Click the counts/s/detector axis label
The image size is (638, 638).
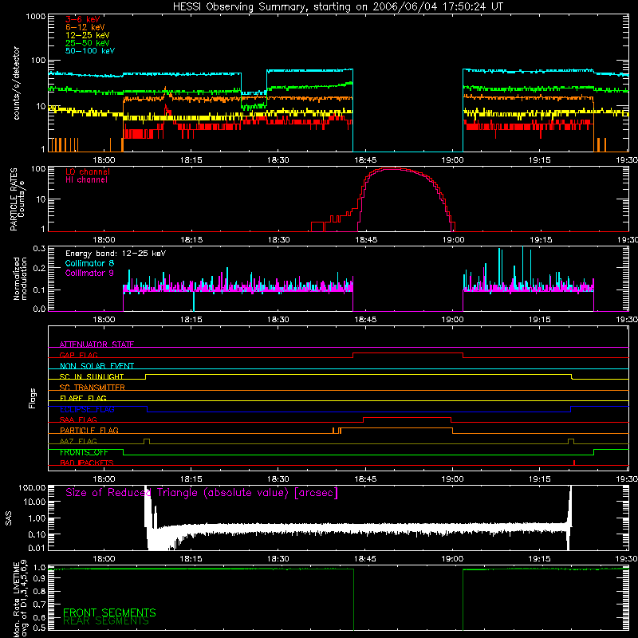pos(16,83)
